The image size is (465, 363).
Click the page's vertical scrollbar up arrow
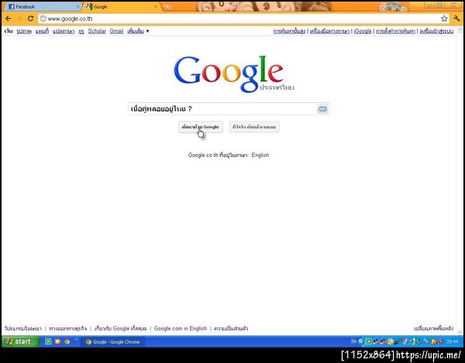(x=460, y=30)
